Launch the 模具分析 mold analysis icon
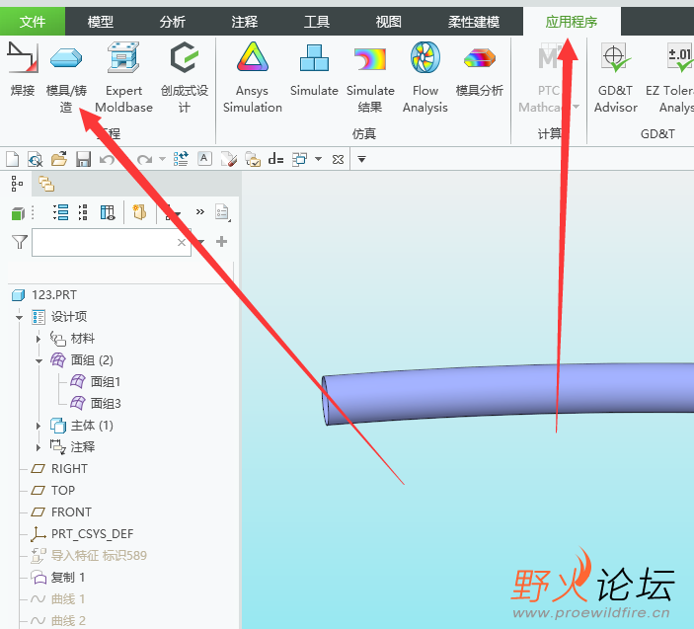Screen dimensions: 694x629 (480, 70)
